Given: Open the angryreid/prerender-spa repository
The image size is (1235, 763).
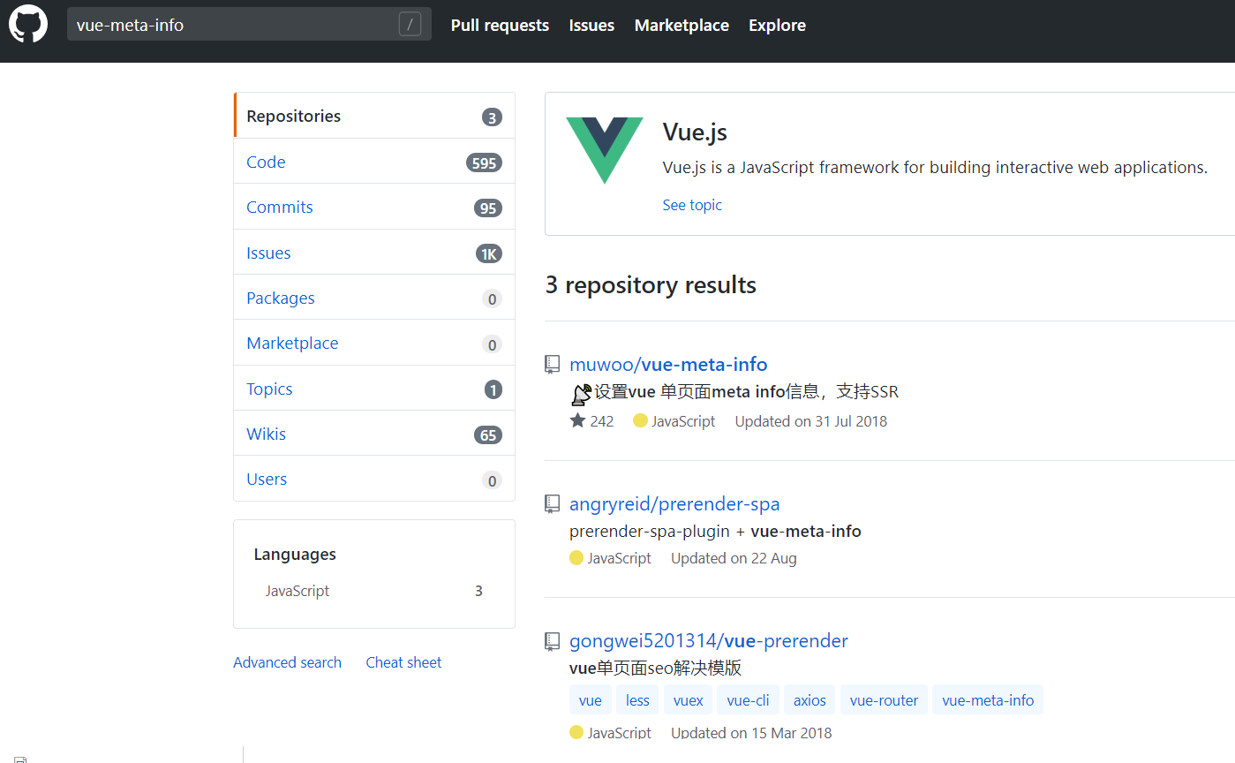Looking at the screenshot, I should (x=674, y=503).
